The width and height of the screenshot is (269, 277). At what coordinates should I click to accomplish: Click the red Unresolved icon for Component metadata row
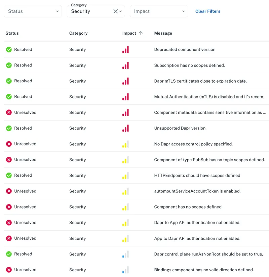pos(9,112)
